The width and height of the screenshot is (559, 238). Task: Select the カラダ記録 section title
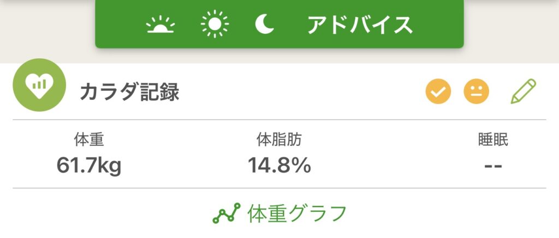[129, 93]
